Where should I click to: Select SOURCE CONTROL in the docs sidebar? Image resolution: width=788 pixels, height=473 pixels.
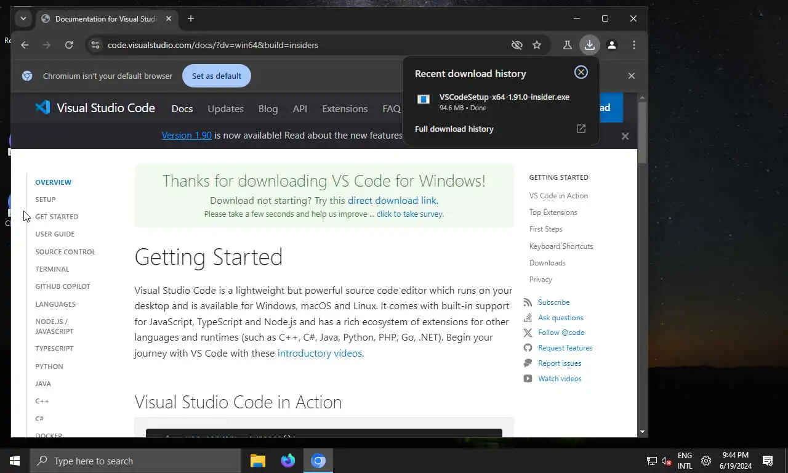point(65,252)
